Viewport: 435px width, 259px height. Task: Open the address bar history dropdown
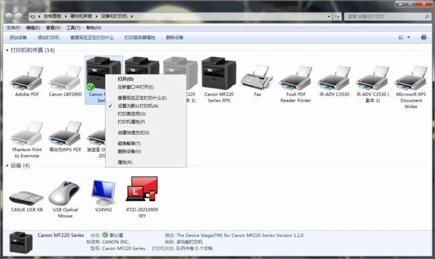(329, 17)
